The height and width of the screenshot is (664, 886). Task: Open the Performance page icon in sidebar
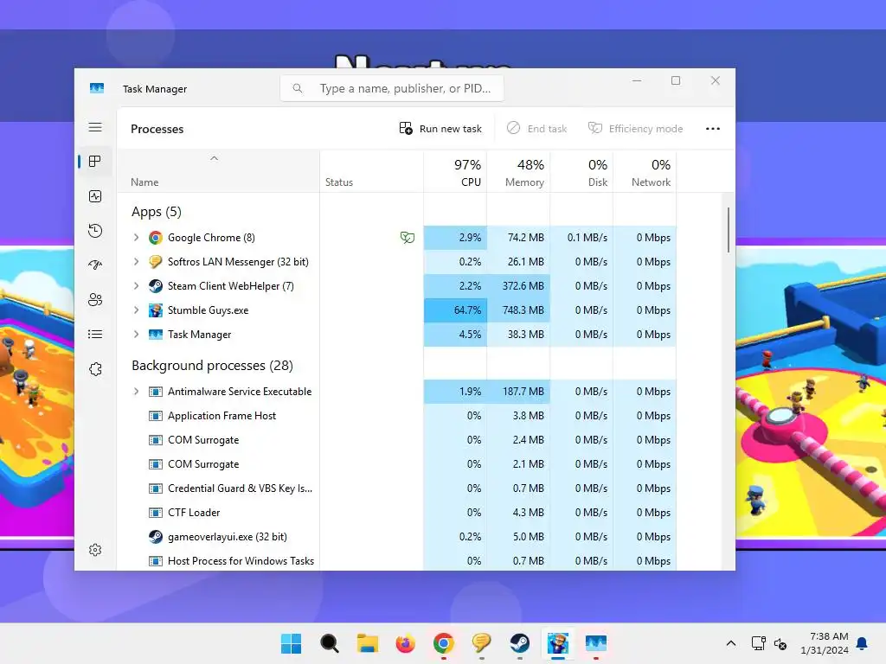(95, 196)
